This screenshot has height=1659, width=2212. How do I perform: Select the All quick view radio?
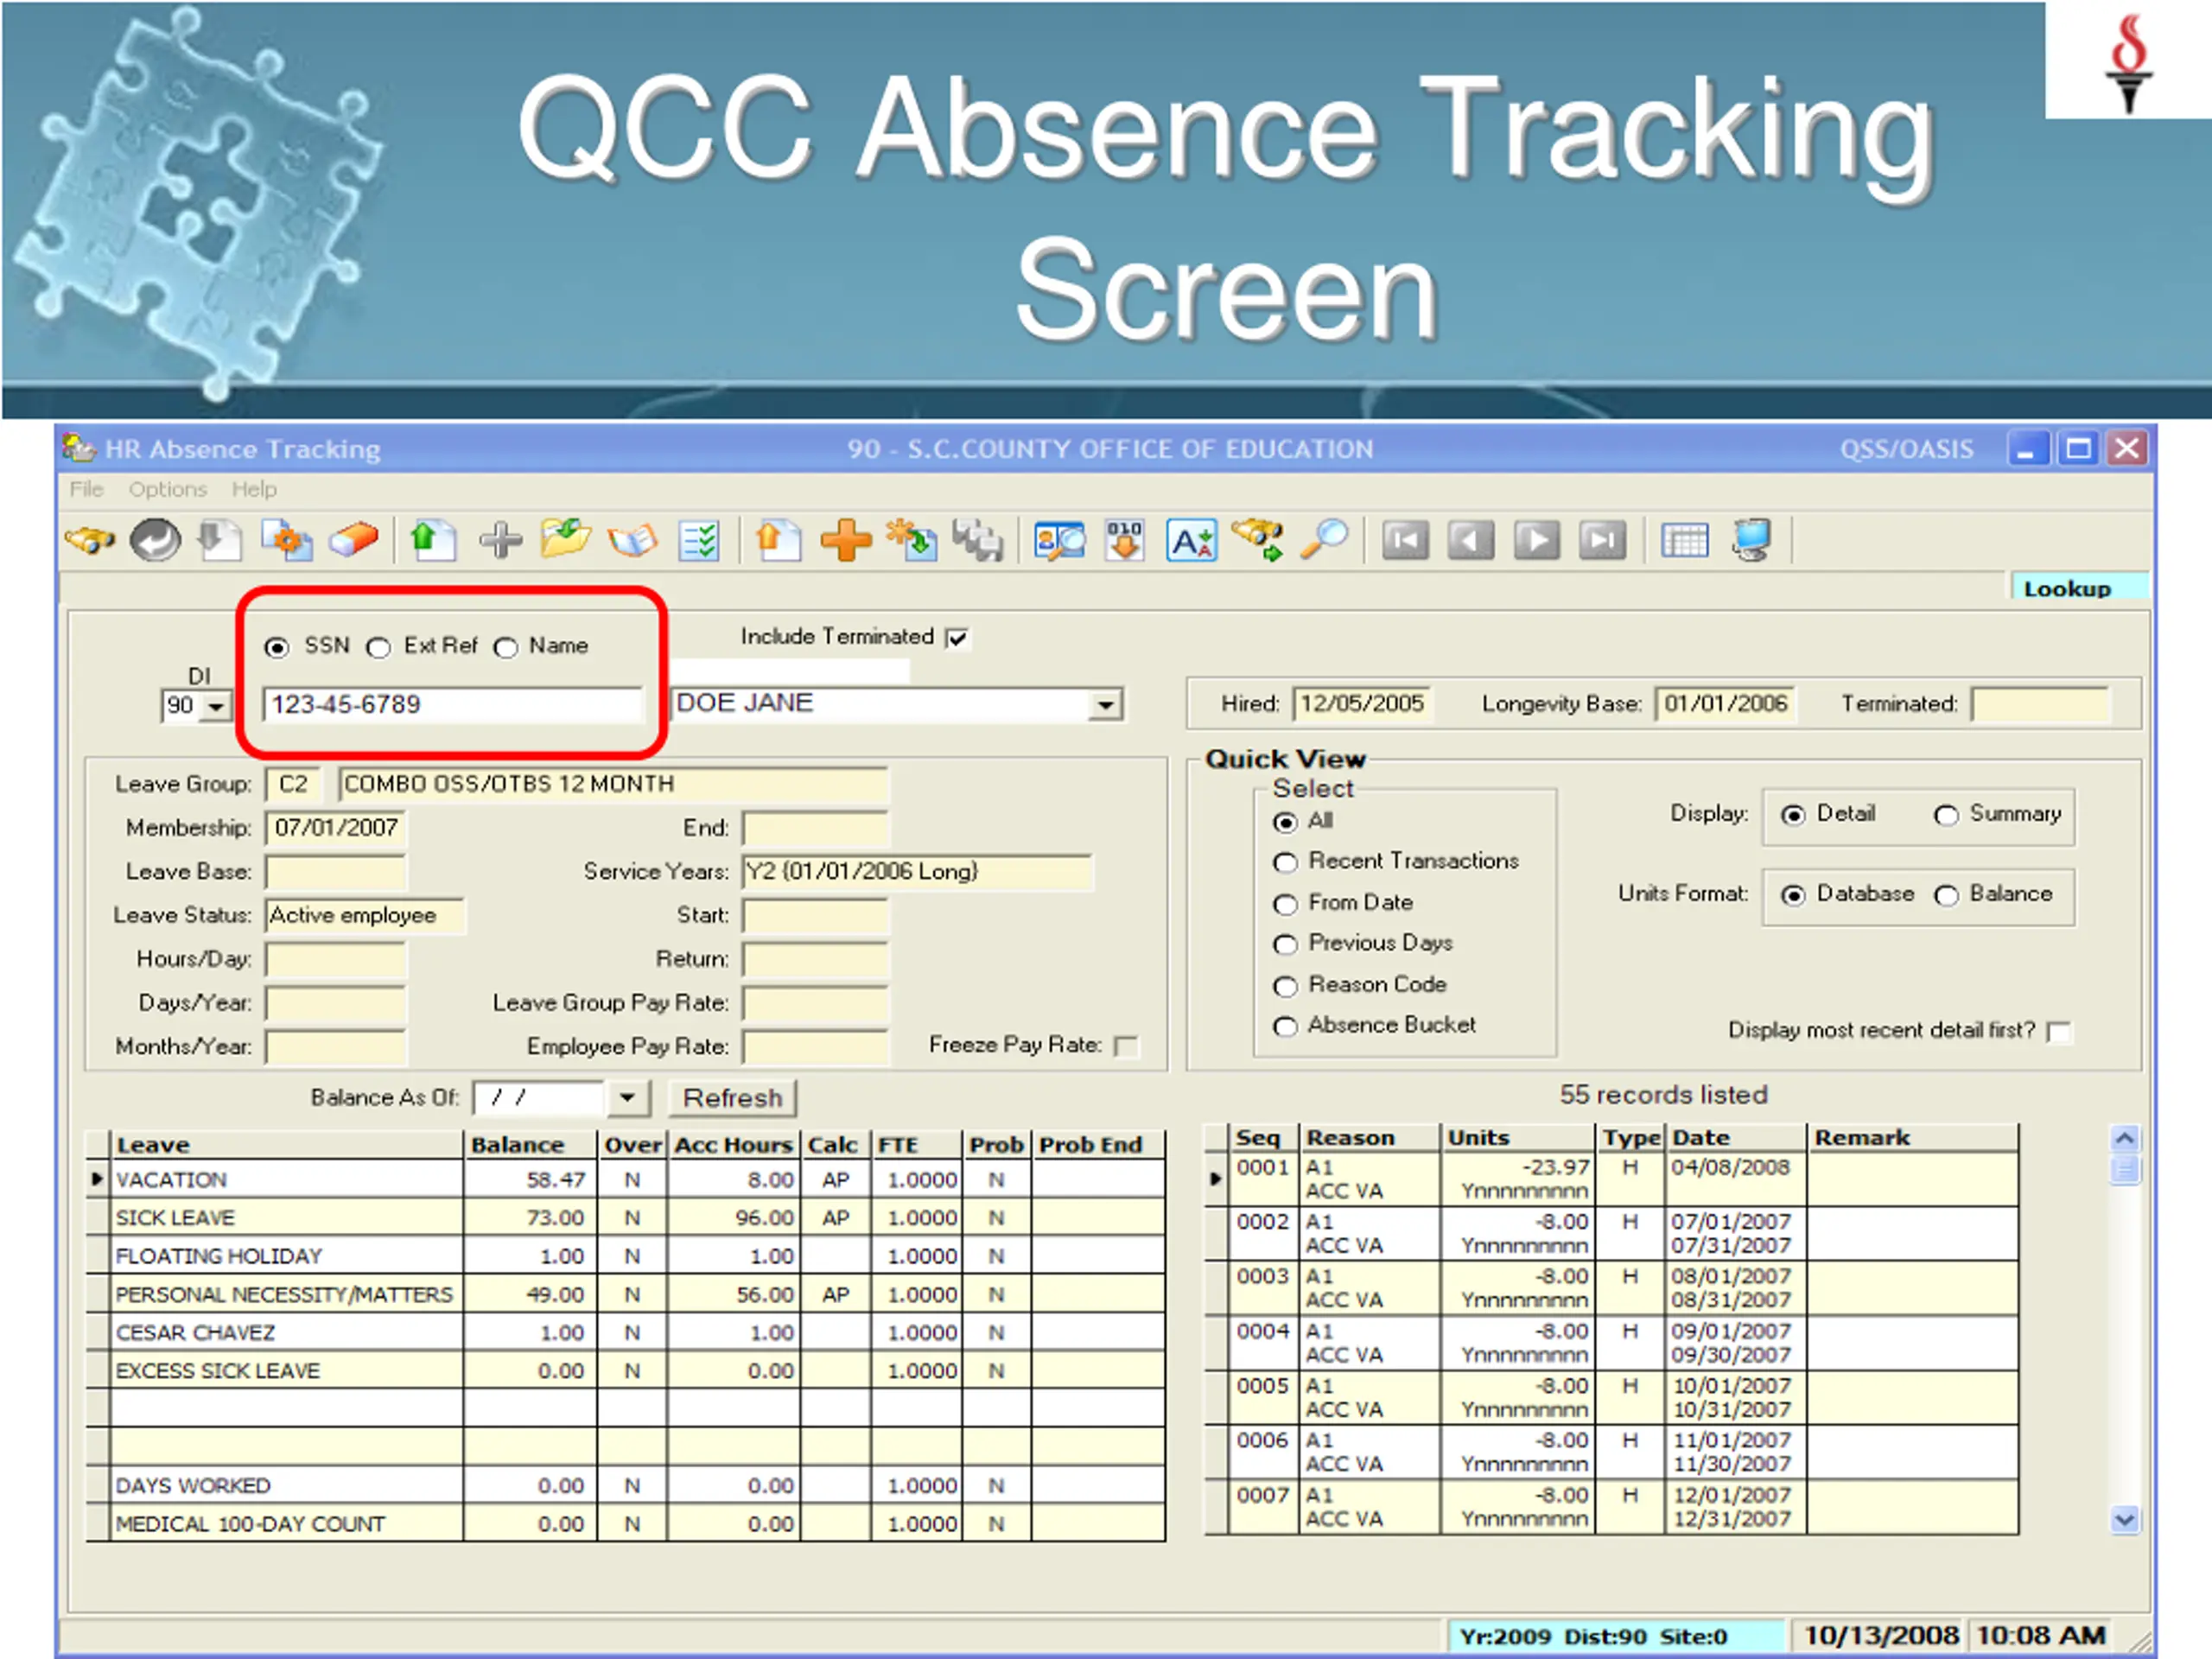point(1285,822)
